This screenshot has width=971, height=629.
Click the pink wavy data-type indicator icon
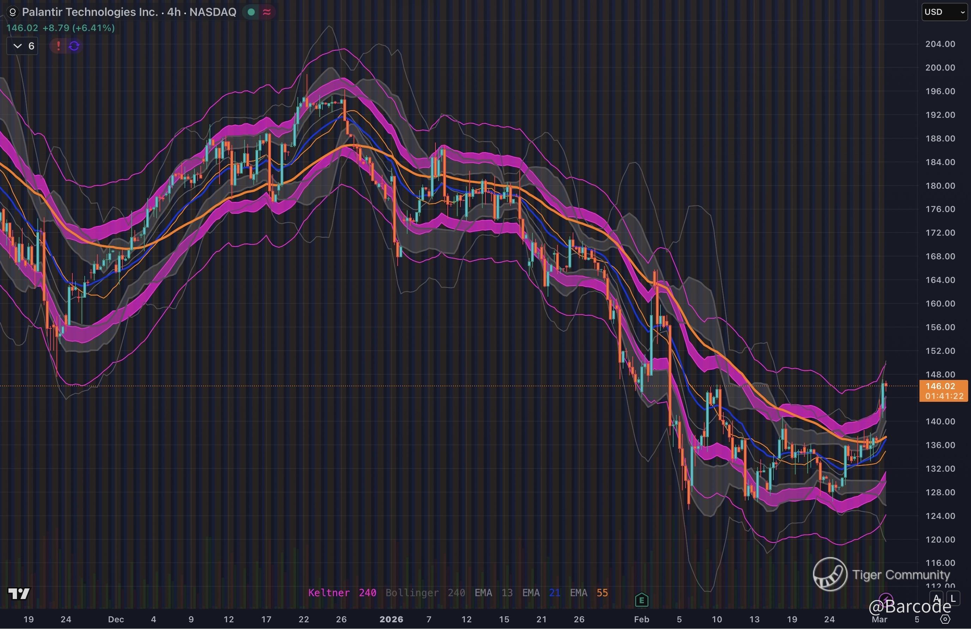(267, 12)
